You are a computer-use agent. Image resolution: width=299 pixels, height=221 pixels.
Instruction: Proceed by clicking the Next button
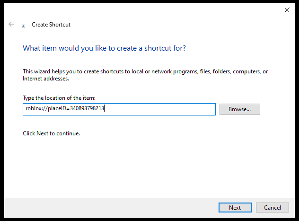[x=235, y=207]
